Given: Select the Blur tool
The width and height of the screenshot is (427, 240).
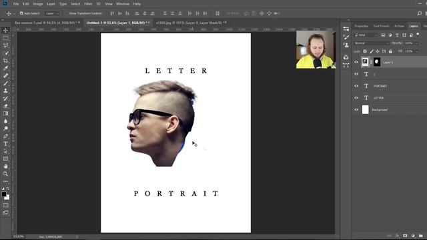Looking at the screenshot, I should pyautogui.click(x=5, y=121).
